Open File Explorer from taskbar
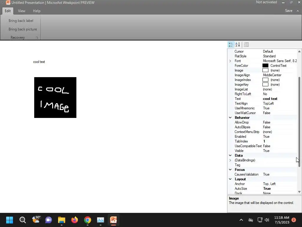The image size is (302, 227). coord(62,220)
